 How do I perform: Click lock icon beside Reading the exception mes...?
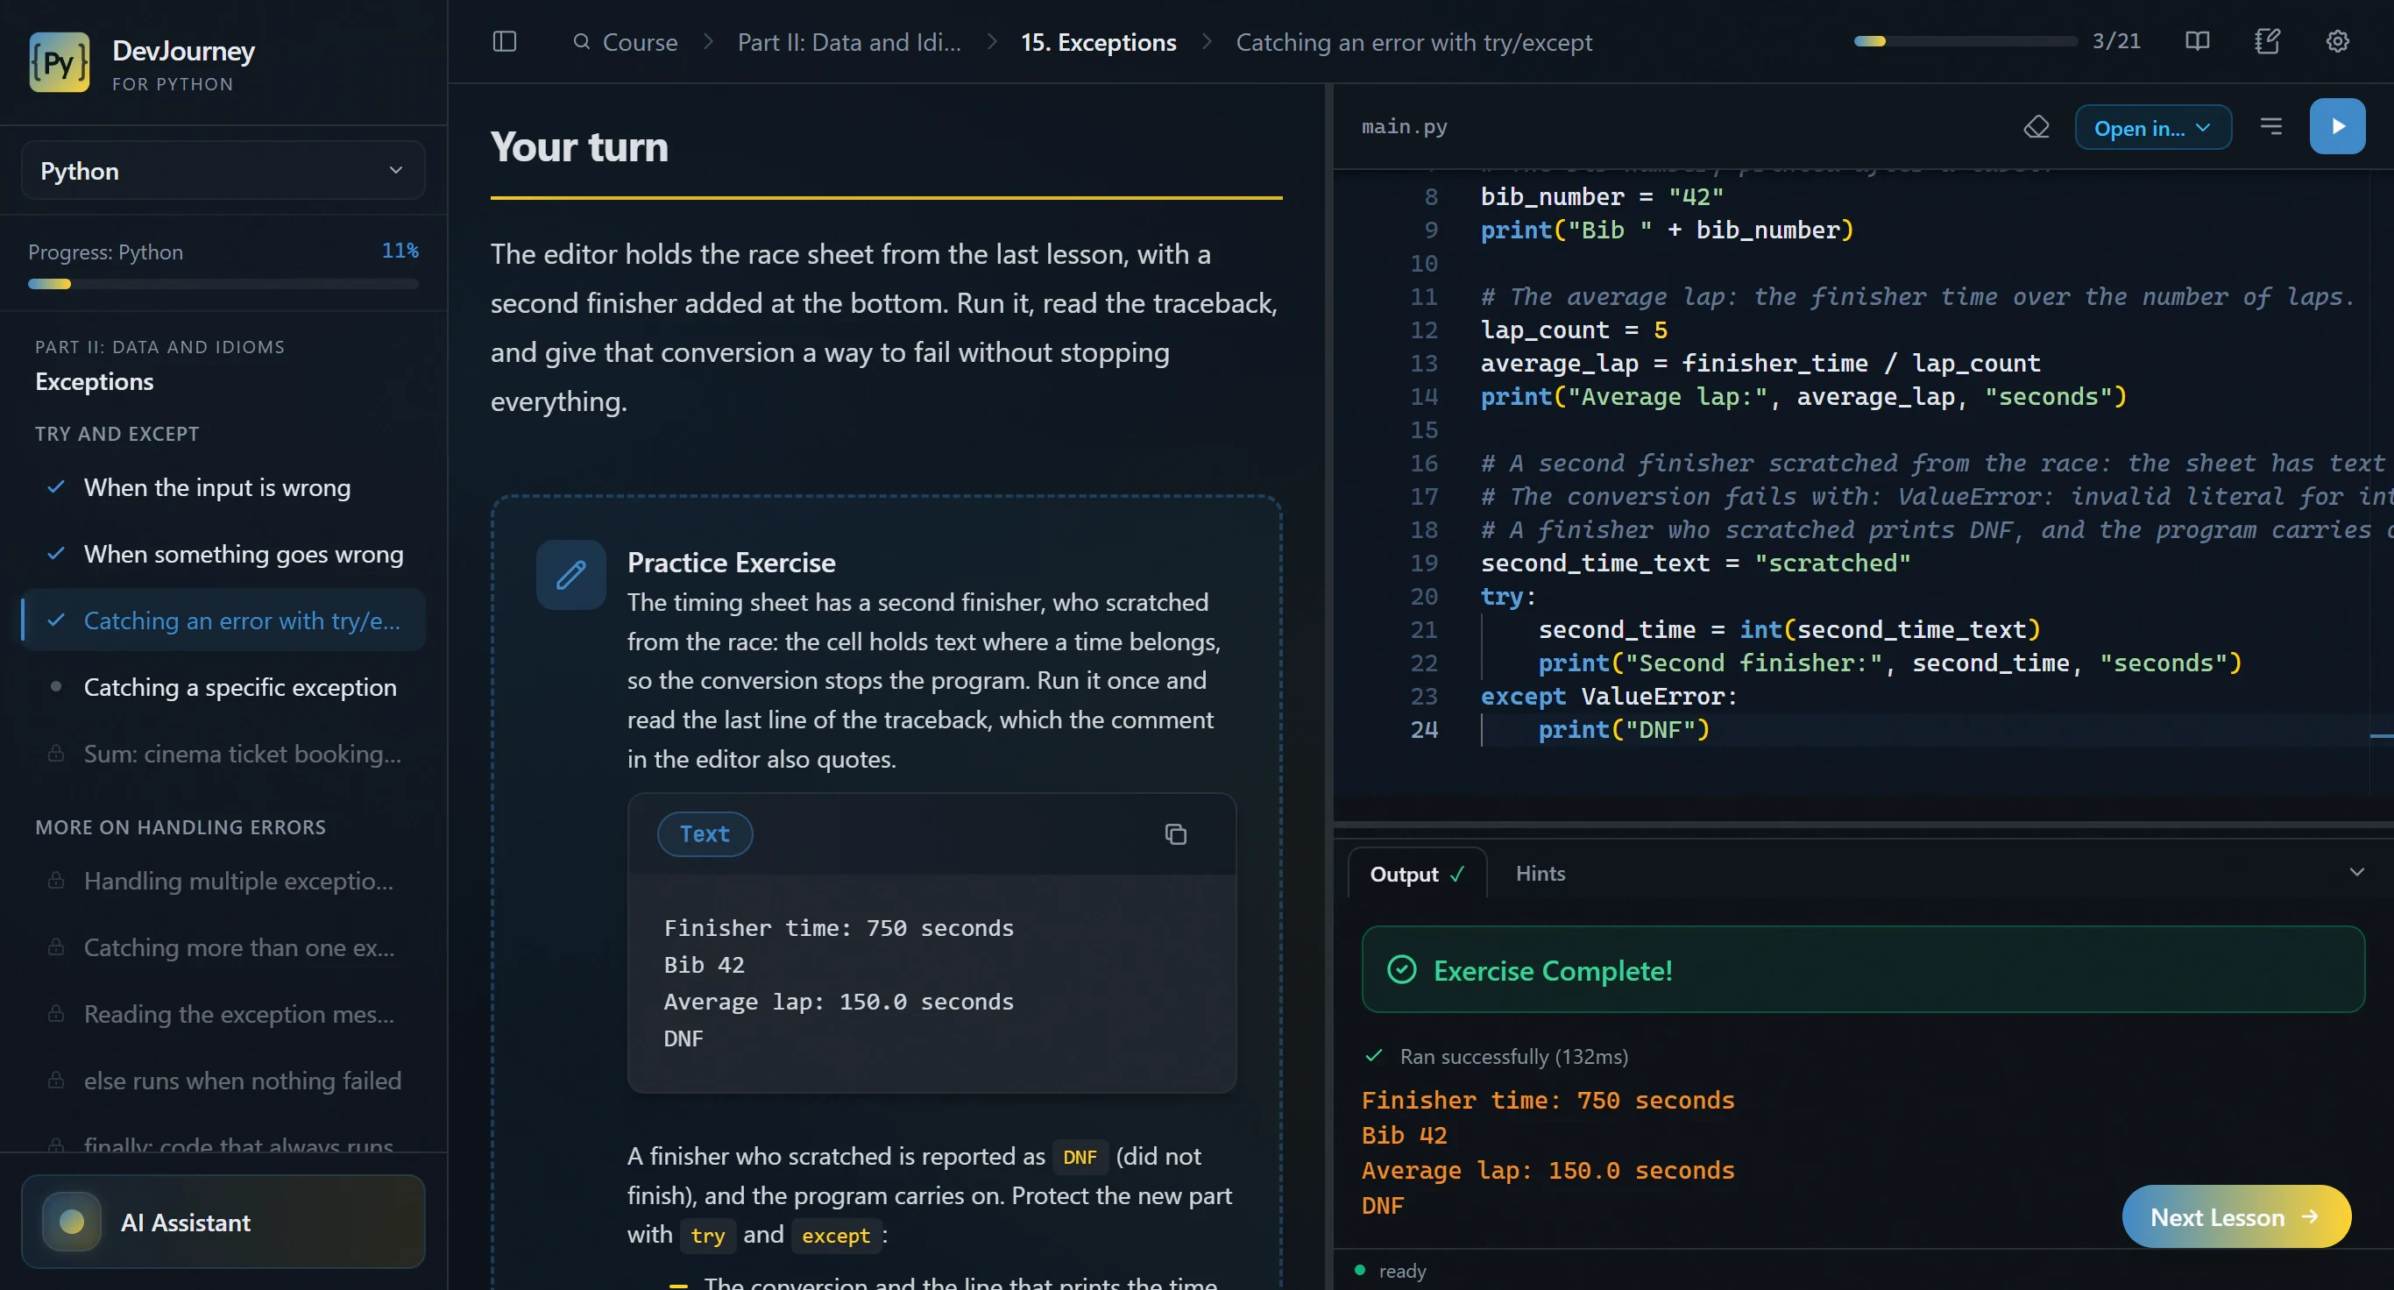(56, 1013)
